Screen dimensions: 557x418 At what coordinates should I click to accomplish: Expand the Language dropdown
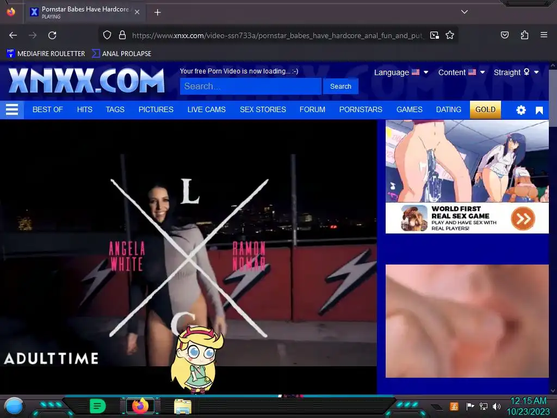click(401, 72)
